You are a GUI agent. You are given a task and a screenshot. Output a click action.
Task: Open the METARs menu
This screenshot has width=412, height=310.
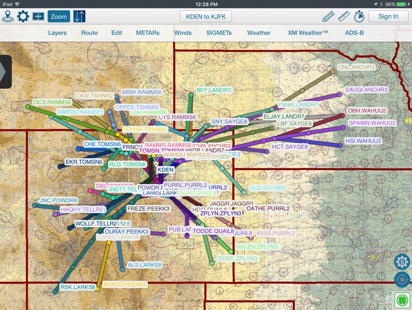click(148, 33)
